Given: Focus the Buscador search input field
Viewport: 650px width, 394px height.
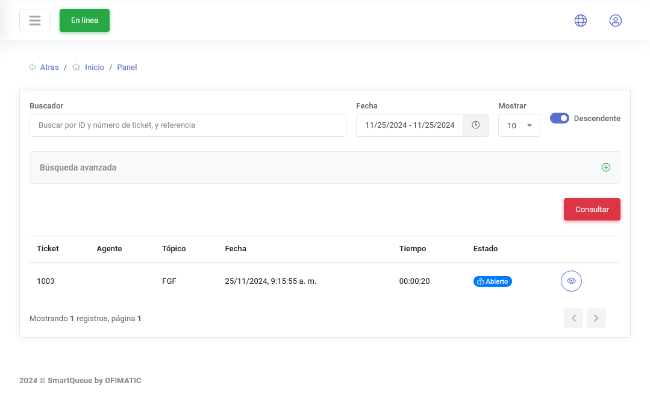Looking at the screenshot, I should pyautogui.click(x=187, y=125).
